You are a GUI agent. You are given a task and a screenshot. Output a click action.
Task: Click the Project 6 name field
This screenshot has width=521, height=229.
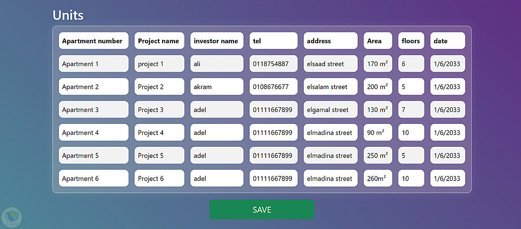point(159,179)
